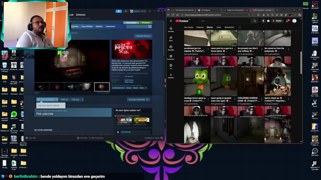The height and width of the screenshot is (180, 321).
Task: Focus the Steam store search field
Action: 137,26
